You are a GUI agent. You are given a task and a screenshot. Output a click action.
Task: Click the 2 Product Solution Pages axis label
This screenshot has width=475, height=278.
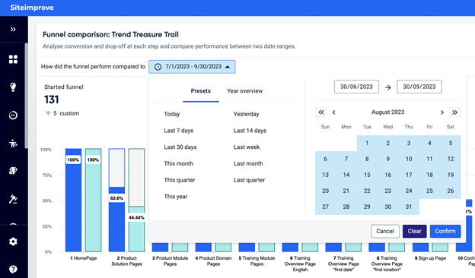point(126,261)
